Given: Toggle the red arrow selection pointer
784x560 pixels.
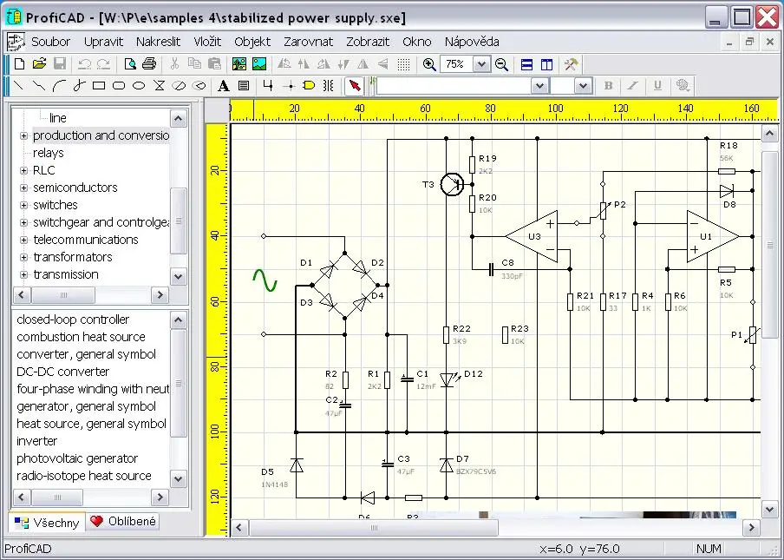Looking at the screenshot, I should click(354, 86).
